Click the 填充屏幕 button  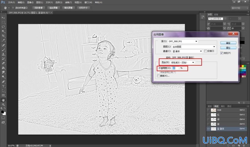(x=68, y=8)
